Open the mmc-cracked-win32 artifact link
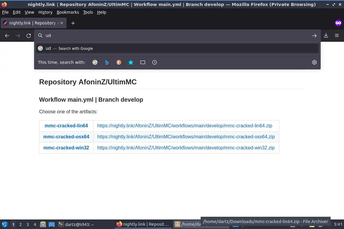Screen dimensions: 344x229 pyautogui.click(x=66, y=148)
